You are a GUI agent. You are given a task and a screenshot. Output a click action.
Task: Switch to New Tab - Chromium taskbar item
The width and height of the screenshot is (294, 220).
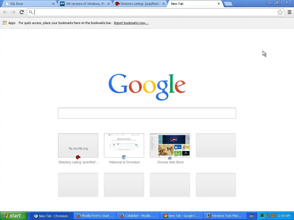pyautogui.click(x=52, y=216)
